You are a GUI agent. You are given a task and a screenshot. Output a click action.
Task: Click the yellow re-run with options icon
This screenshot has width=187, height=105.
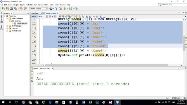[32, 75]
